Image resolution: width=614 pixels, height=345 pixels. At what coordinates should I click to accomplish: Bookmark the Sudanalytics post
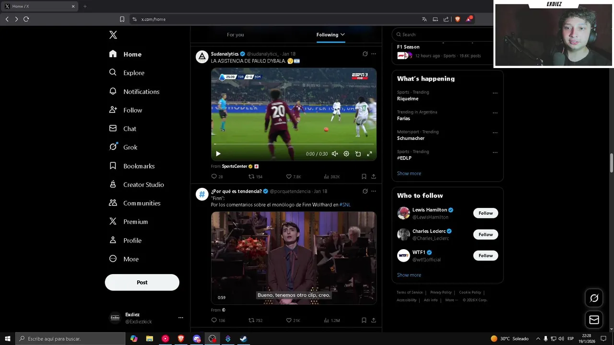(x=364, y=176)
